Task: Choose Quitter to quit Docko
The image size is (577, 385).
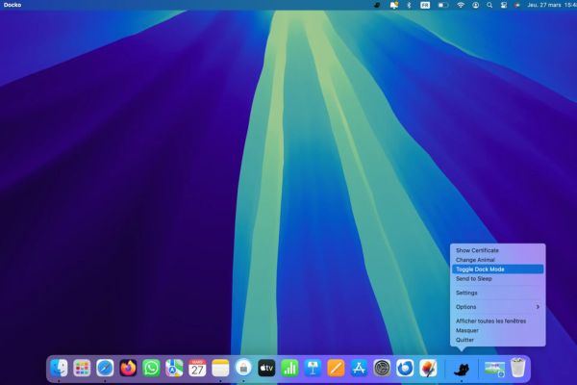Action: [466, 339]
